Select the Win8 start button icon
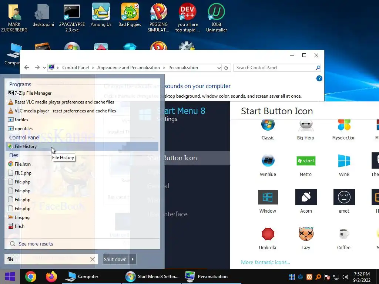Screen dimensions: 379x284 pyautogui.click(x=344, y=160)
